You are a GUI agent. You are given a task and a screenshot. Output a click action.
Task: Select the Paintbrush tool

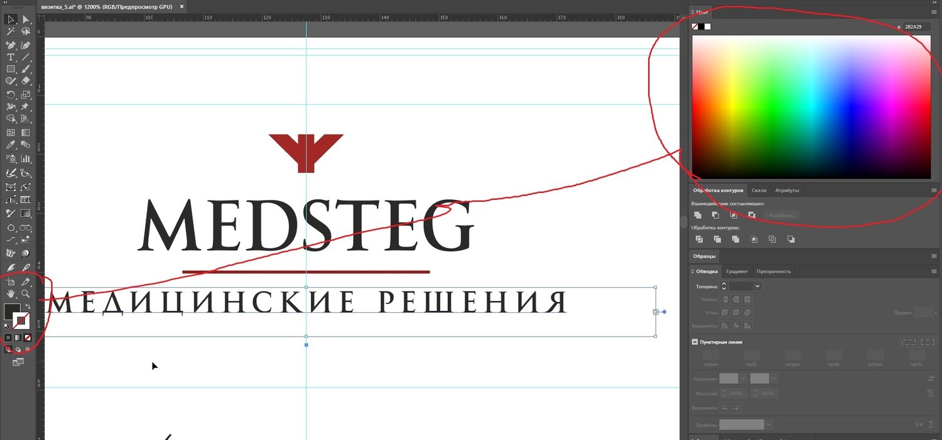click(26, 69)
